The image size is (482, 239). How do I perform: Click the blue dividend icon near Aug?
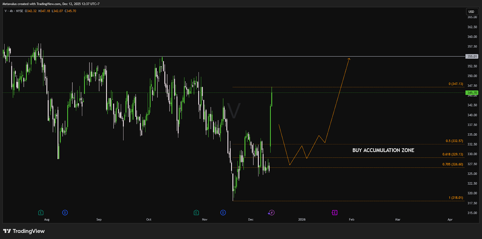tap(65, 213)
